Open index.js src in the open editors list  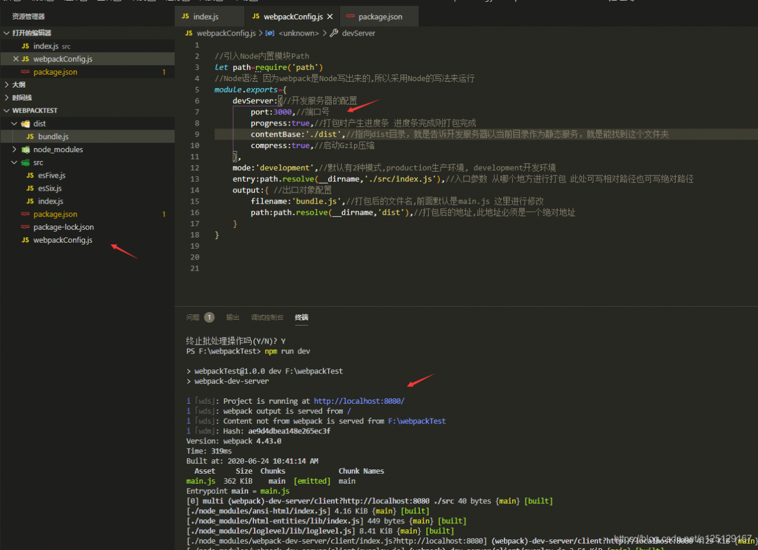87,46
